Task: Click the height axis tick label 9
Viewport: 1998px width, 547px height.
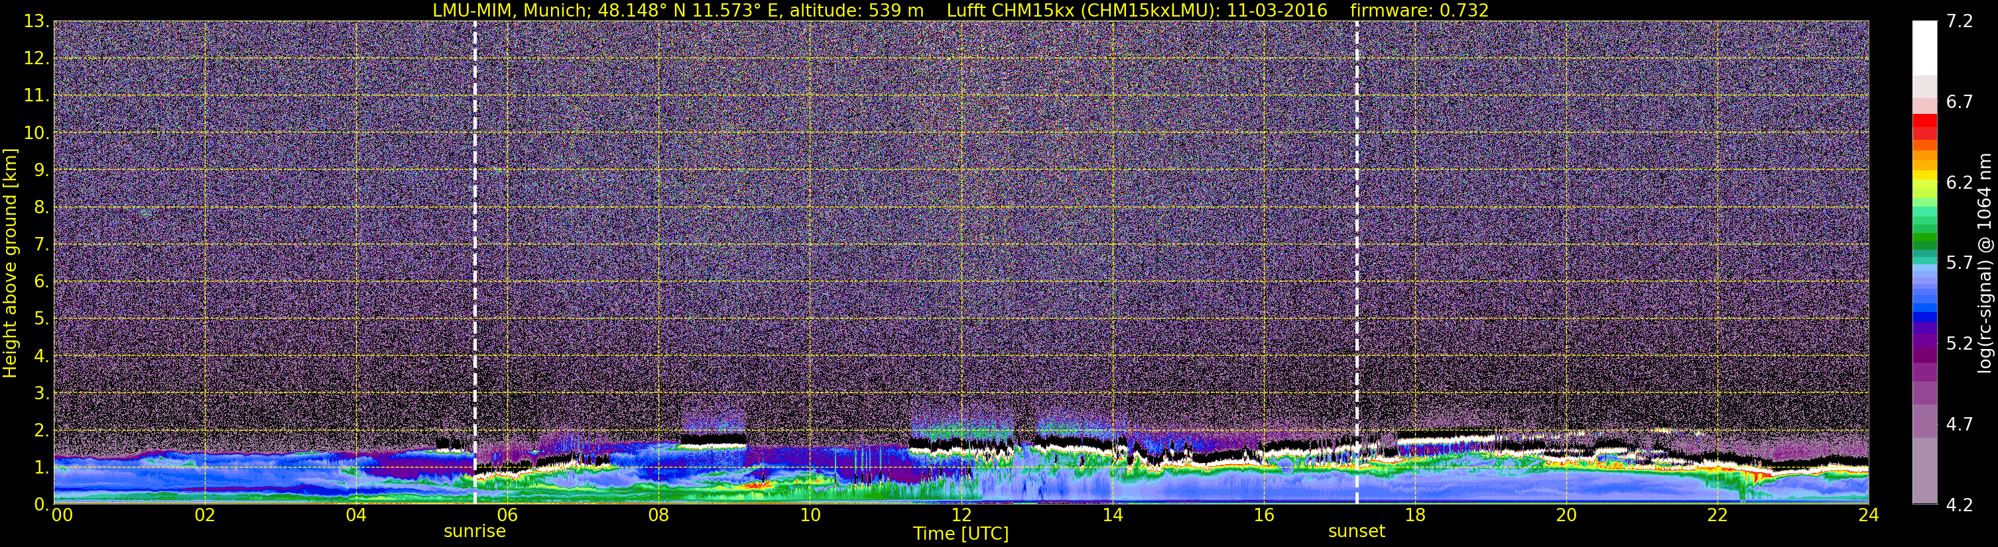Action: coord(40,170)
